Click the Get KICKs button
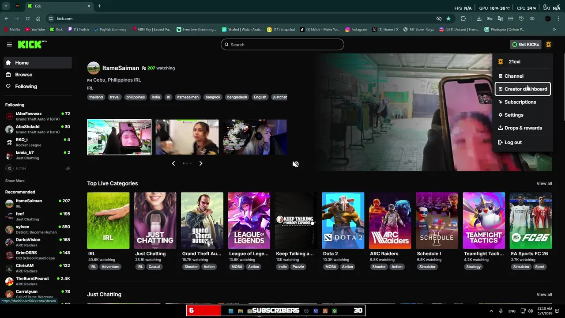 [x=525, y=45]
